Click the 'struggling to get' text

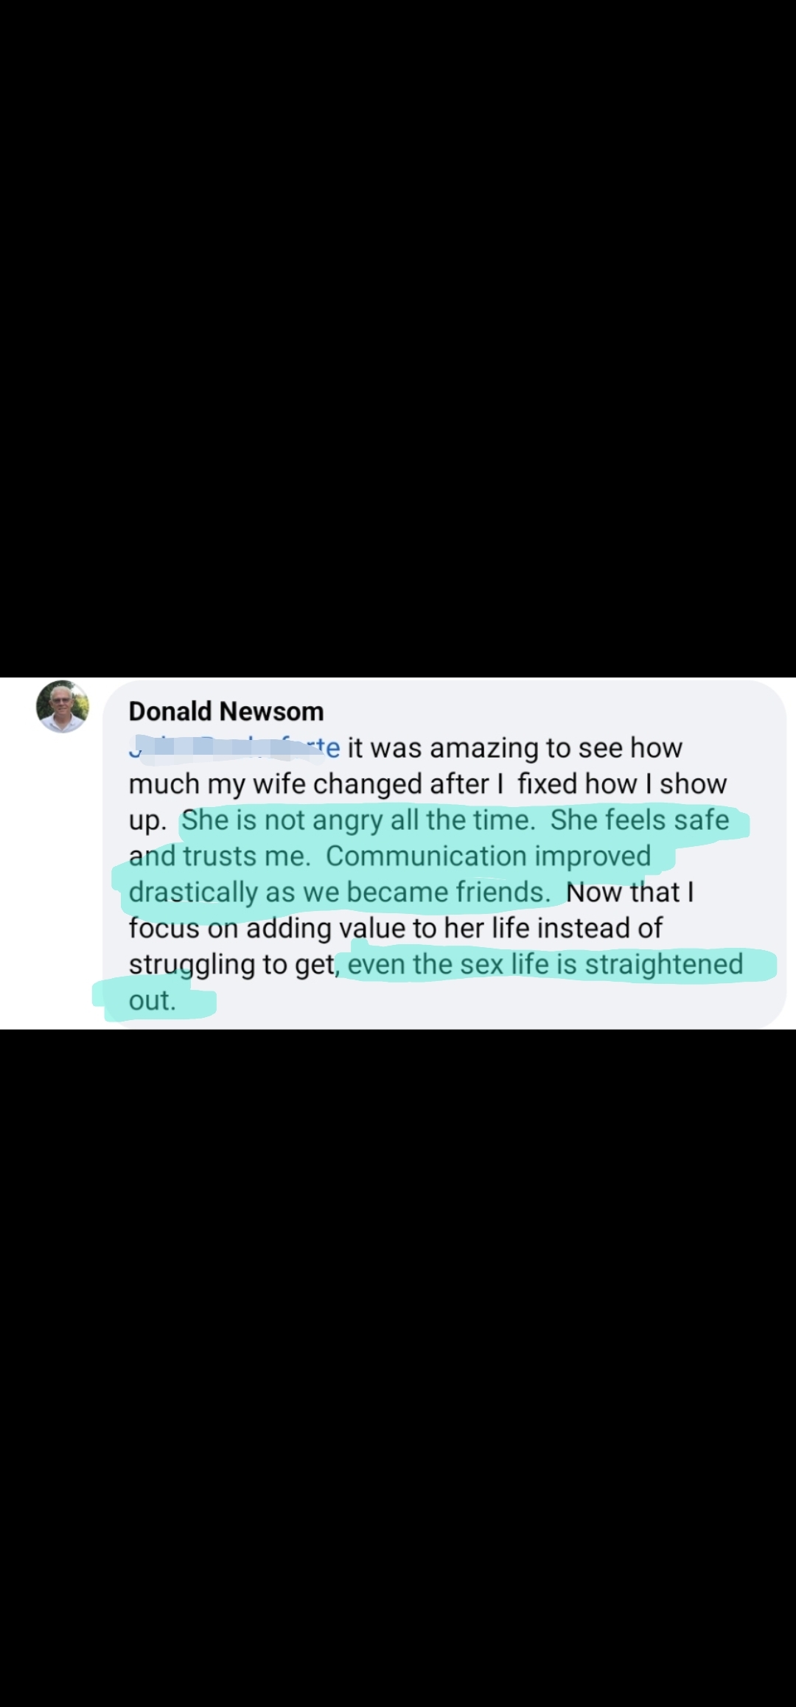pos(232,964)
